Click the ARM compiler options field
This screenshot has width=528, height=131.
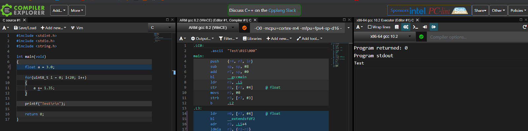(298, 28)
